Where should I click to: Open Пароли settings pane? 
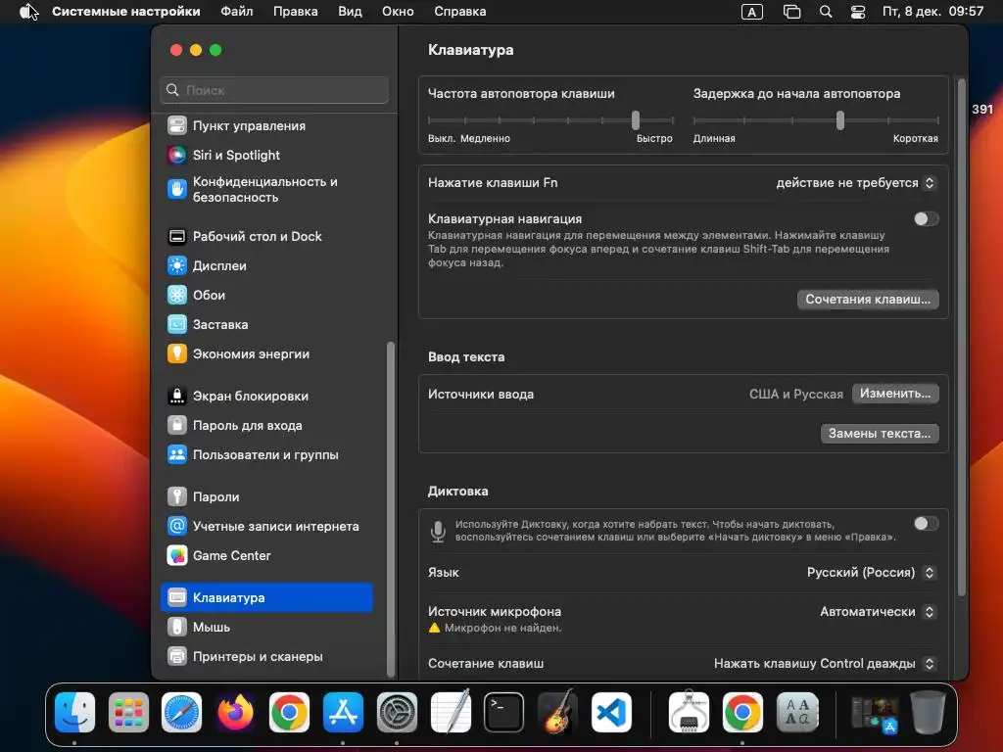(x=266, y=496)
